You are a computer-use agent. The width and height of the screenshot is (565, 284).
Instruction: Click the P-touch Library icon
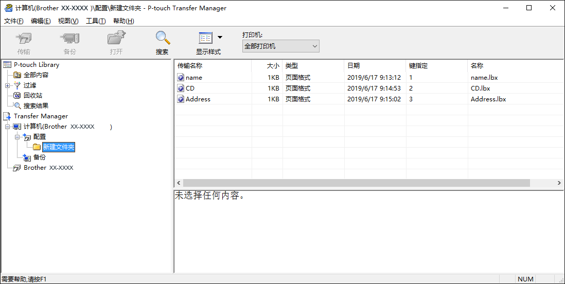pyautogui.click(x=7, y=65)
